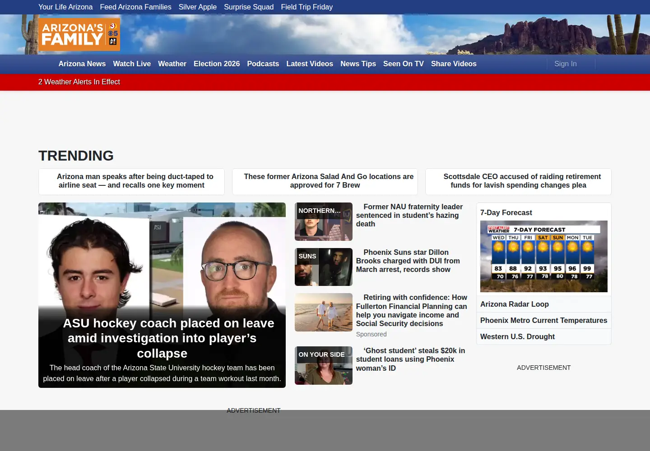This screenshot has width=650, height=451.
Task: Open the Suns story thumbnail
Action: click(x=324, y=267)
